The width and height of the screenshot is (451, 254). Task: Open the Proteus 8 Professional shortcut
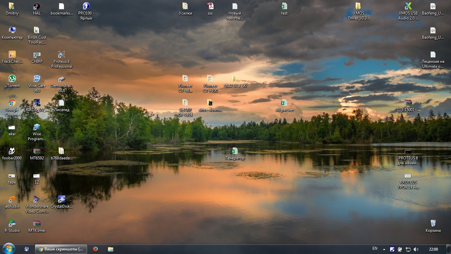click(x=62, y=55)
